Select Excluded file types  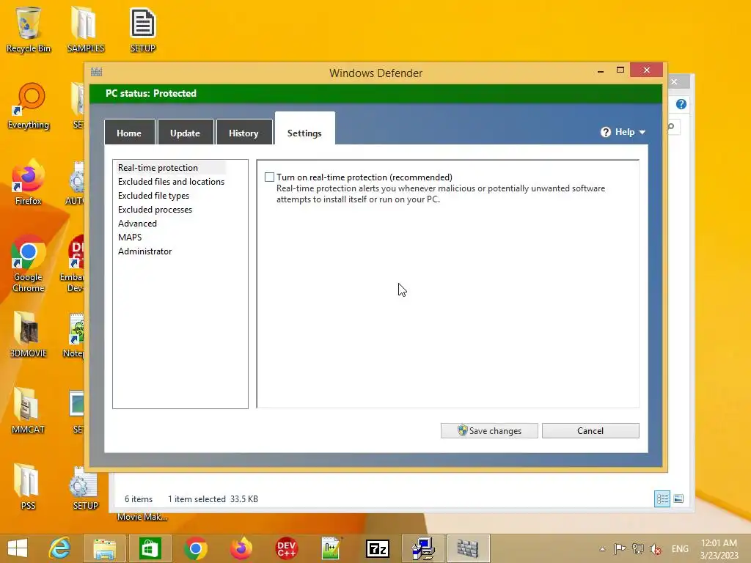click(x=154, y=195)
